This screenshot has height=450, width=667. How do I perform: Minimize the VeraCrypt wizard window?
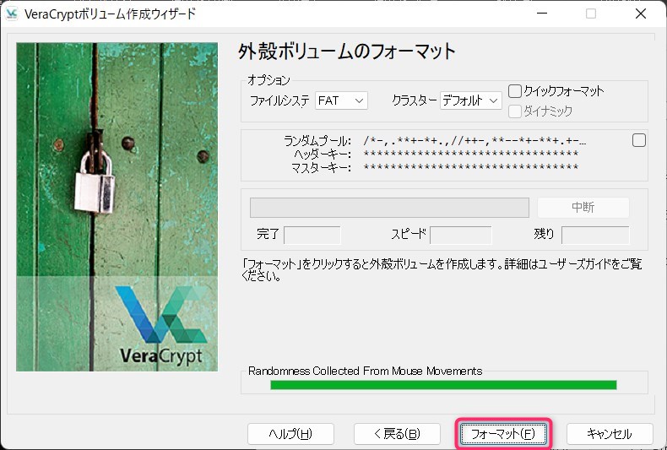tap(543, 14)
